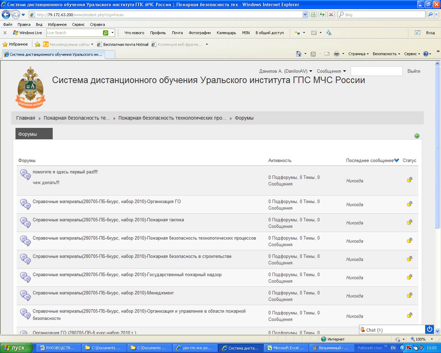
Task: Click the Календарь toolbar link
Action: 226,33
